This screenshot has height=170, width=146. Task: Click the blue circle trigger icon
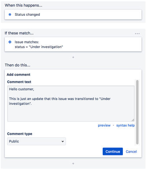coord(10,15)
